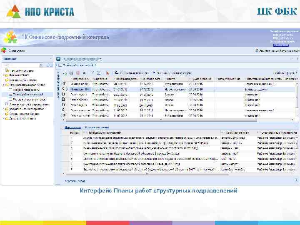Open the Администратор user dropdown
The height and width of the screenshot is (225, 300).
pos(279,51)
